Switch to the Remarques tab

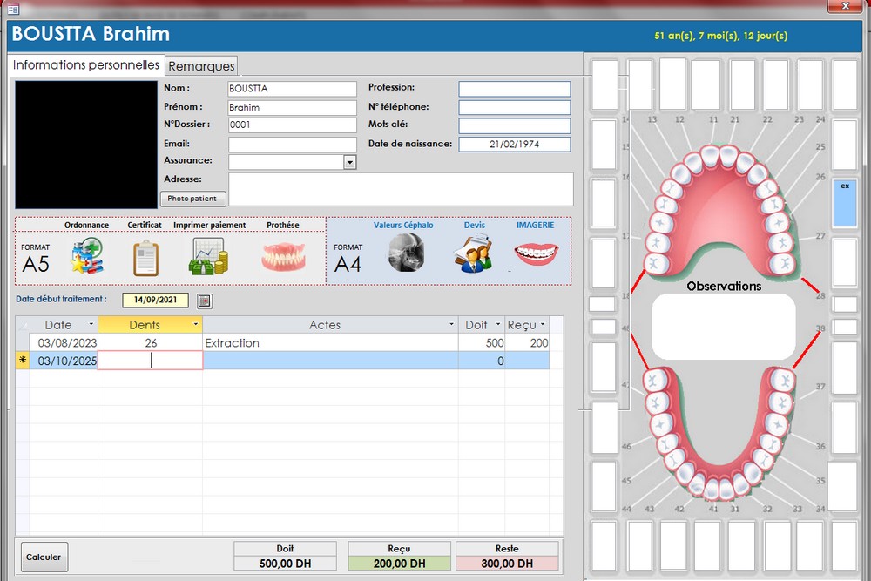(x=201, y=66)
